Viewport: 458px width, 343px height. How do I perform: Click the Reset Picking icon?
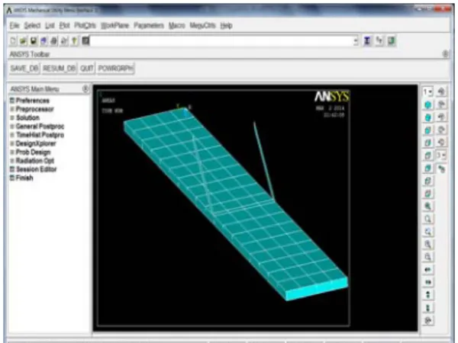tap(379, 41)
